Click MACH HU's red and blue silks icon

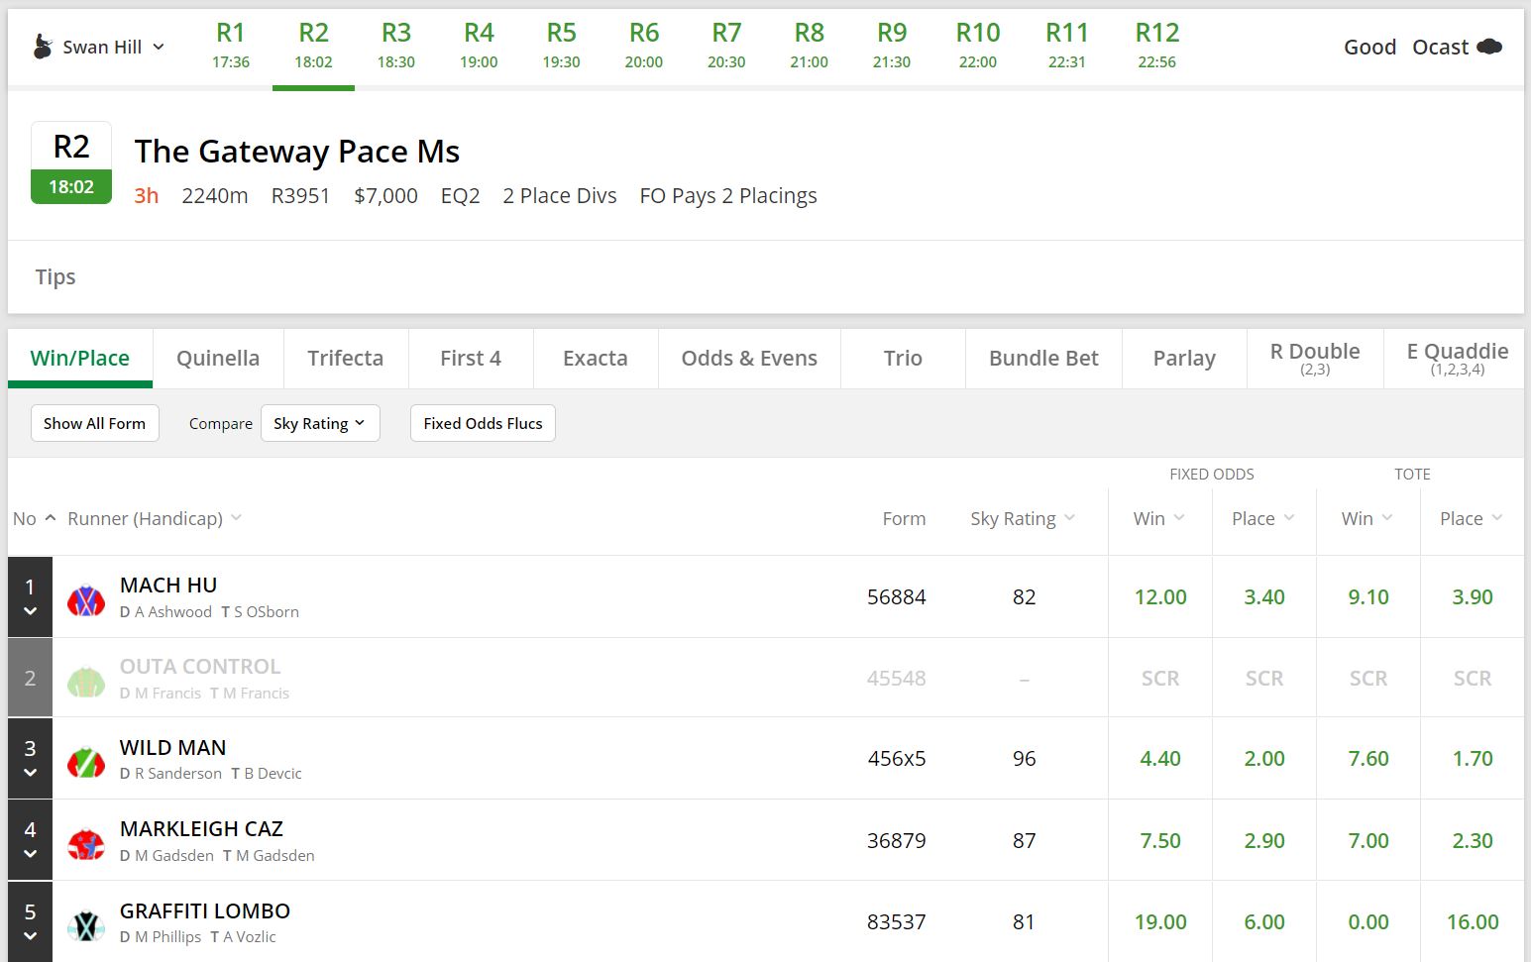86,599
